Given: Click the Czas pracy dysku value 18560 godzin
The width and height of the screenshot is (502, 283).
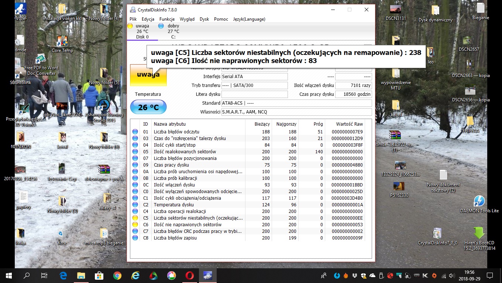Looking at the screenshot, I should (353, 94).
